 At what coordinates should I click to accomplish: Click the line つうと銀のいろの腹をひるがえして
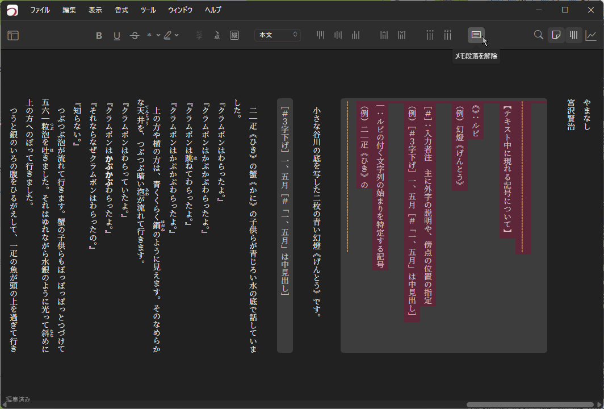pyautogui.click(x=14, y=229)
